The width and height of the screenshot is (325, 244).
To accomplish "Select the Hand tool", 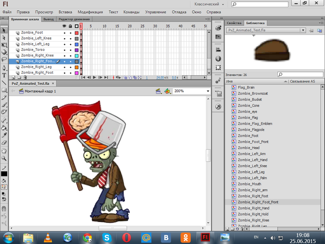I will [x=4, y=151].
